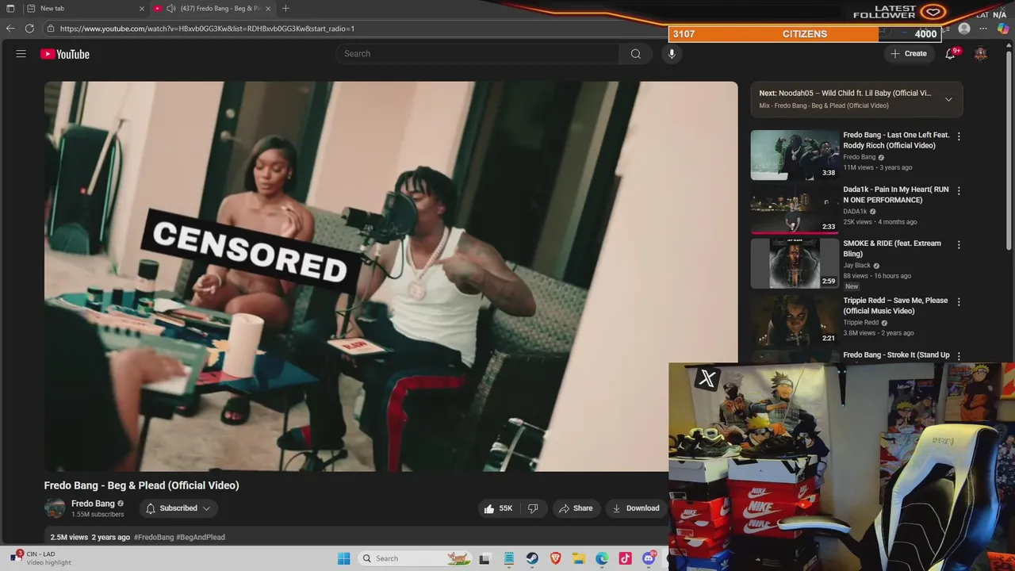Open the #BegAndPlead hashtag link
Screen dimensions: 1015x571
coord(201,537)
